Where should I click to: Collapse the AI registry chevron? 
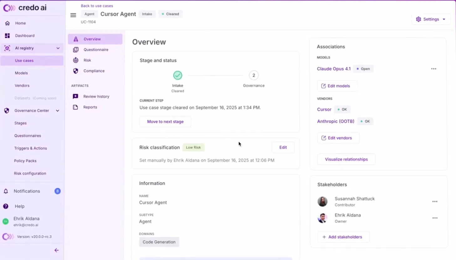pos(58,48)
